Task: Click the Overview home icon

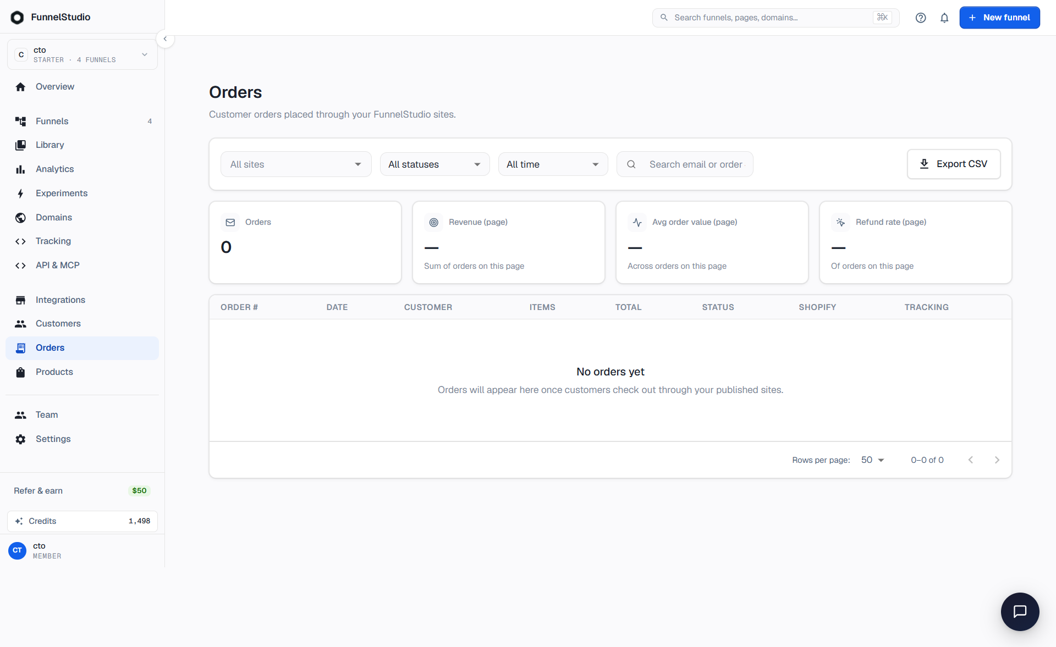Action: tap(20, 87)
